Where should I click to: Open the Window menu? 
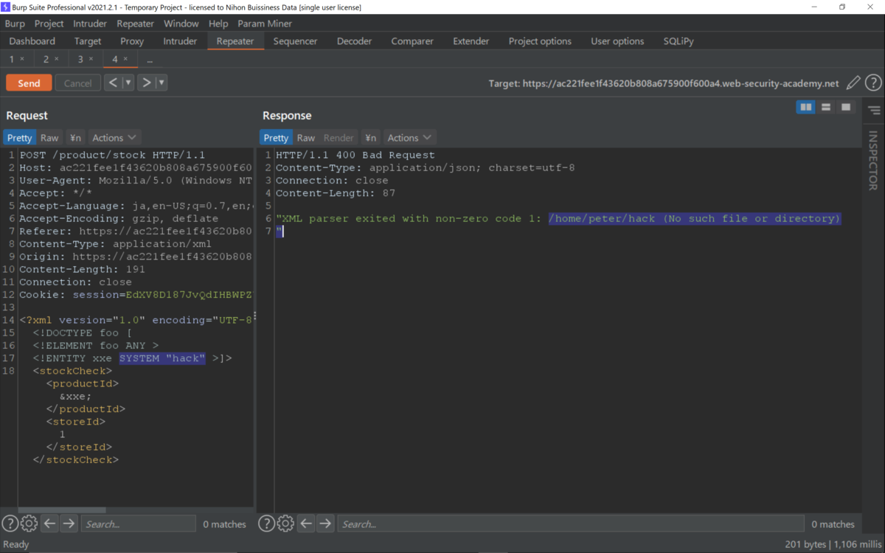[x=181, y=24]
